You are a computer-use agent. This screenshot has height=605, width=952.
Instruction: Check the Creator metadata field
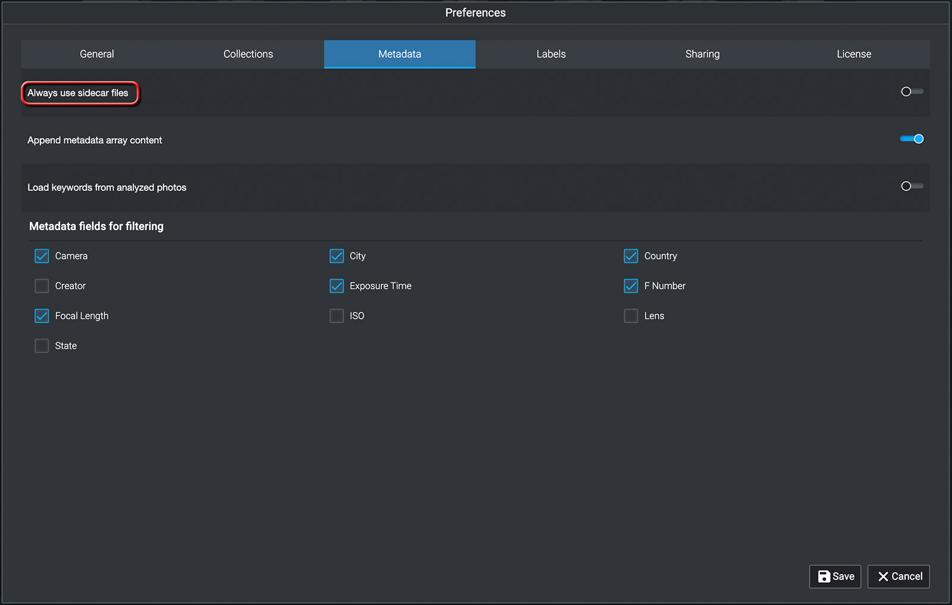click(42, 286)
